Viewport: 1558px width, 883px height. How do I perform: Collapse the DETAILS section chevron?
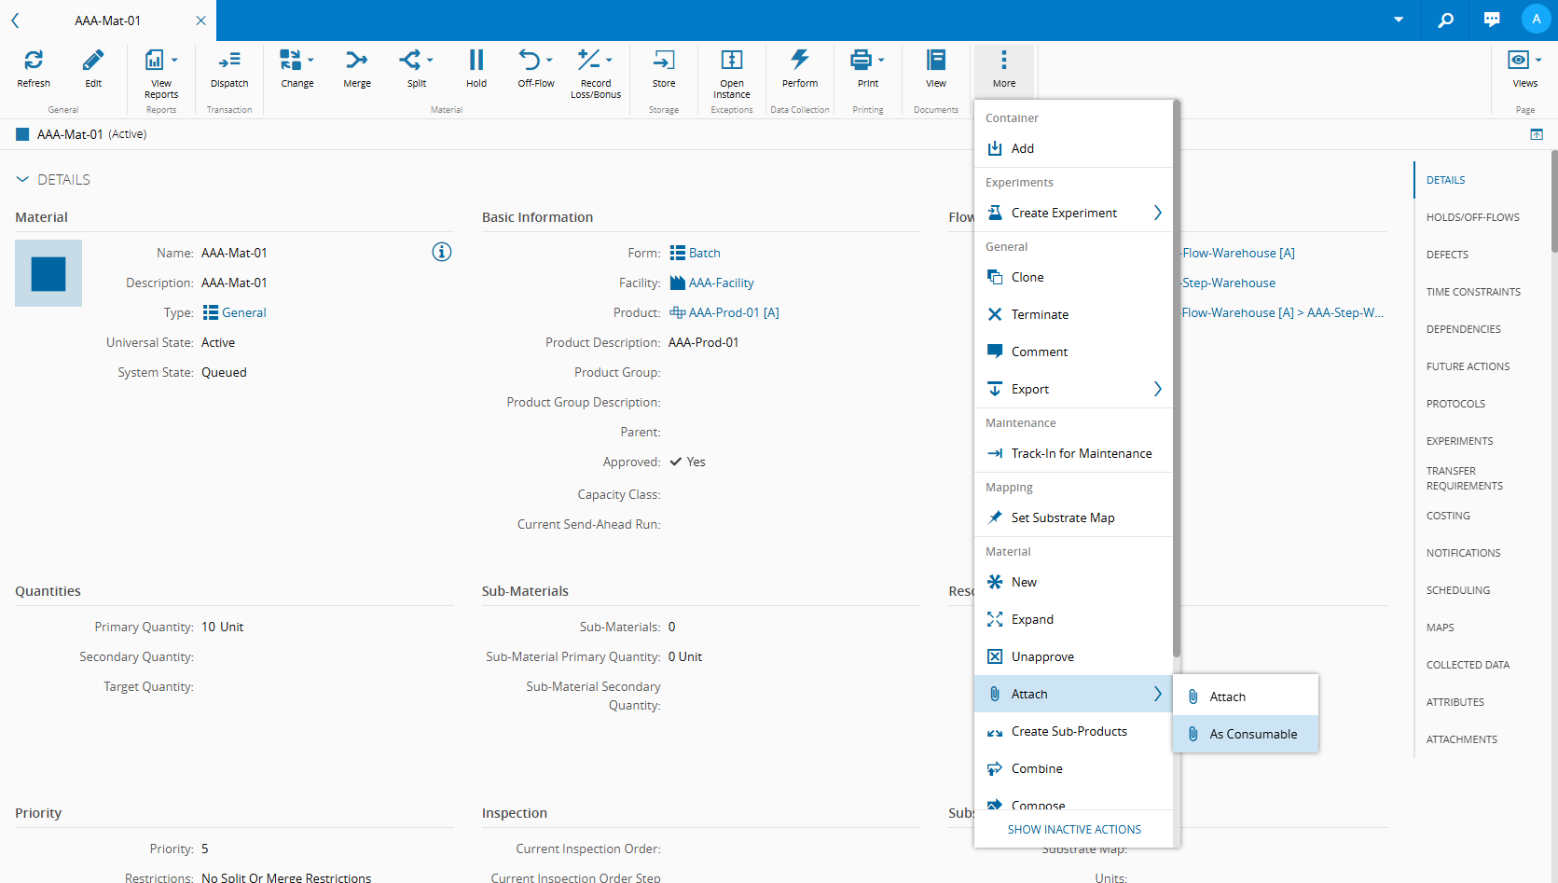pos(22,180)
